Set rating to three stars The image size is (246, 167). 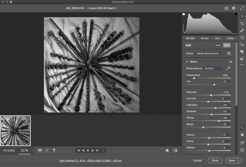tap(88, 151)
